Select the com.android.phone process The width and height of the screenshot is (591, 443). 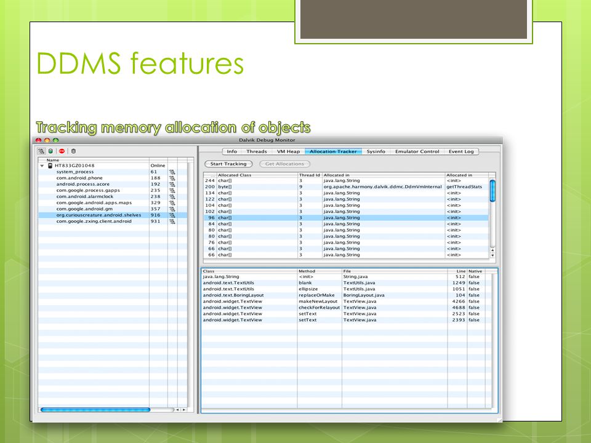pyautogui.click(x=113, y=178)
